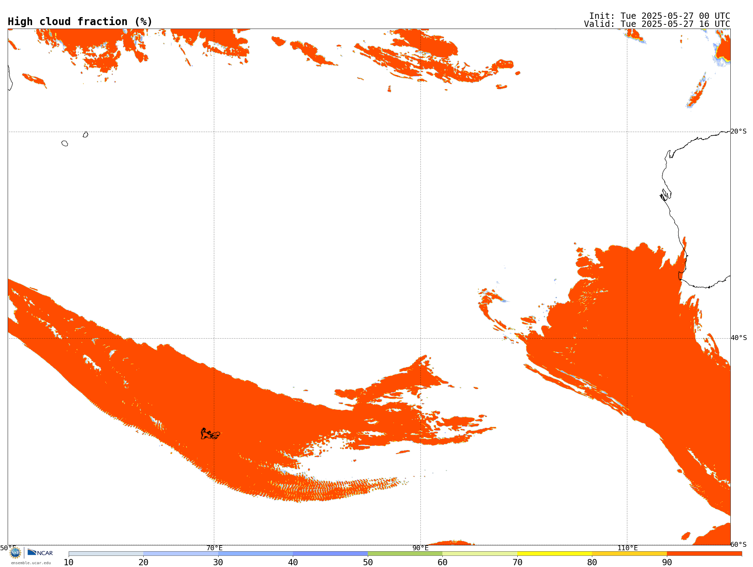Screen dimensions: 753x567
Task: Click the colorbar tick label 20
Action: click(143, 562)
